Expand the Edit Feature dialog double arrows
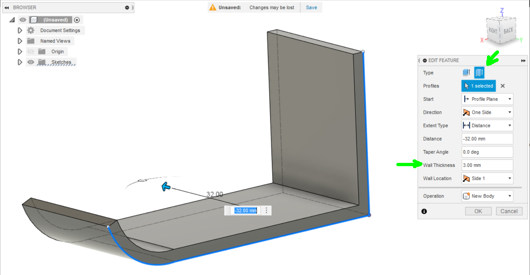 [x=523, y=61]
